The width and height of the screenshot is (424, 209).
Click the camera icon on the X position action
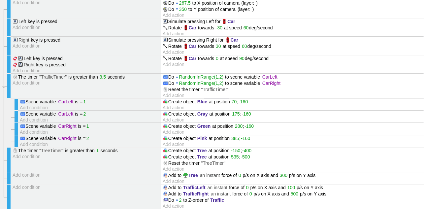(x=165, y=3)
